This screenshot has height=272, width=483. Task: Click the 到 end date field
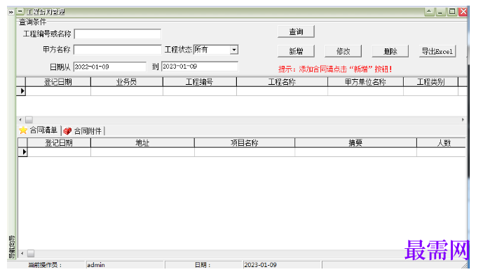click(200, 66)
